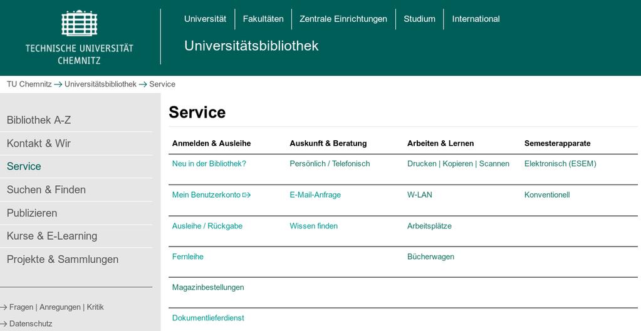Open Drucken | Kopieren | Scannen link
Screen dimensions: 641x331
coord(458,164)
